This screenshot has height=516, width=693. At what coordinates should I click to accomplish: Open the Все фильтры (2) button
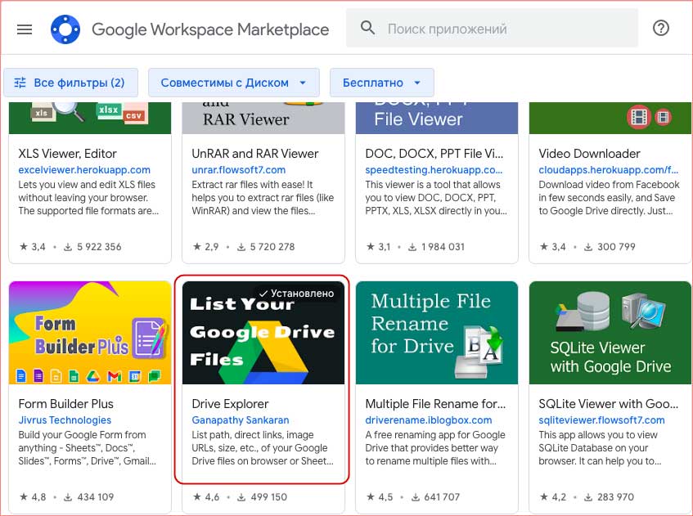tap(70, 83)
